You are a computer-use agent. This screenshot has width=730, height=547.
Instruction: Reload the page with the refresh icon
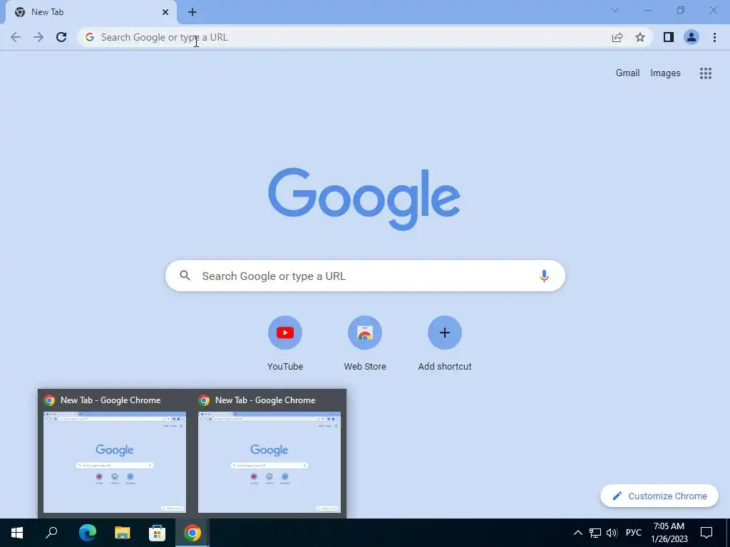[x=61, y=37]
